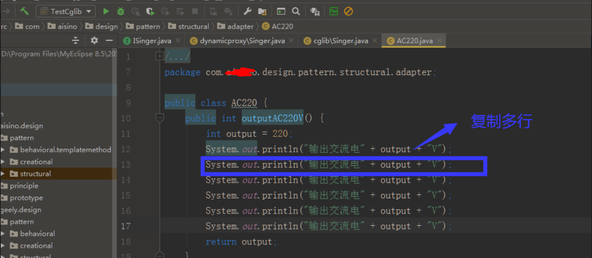This screenshot has width=592, height=258.
Task: Click the MyEclipse 8.5 path row
Action: coord(59,54)
